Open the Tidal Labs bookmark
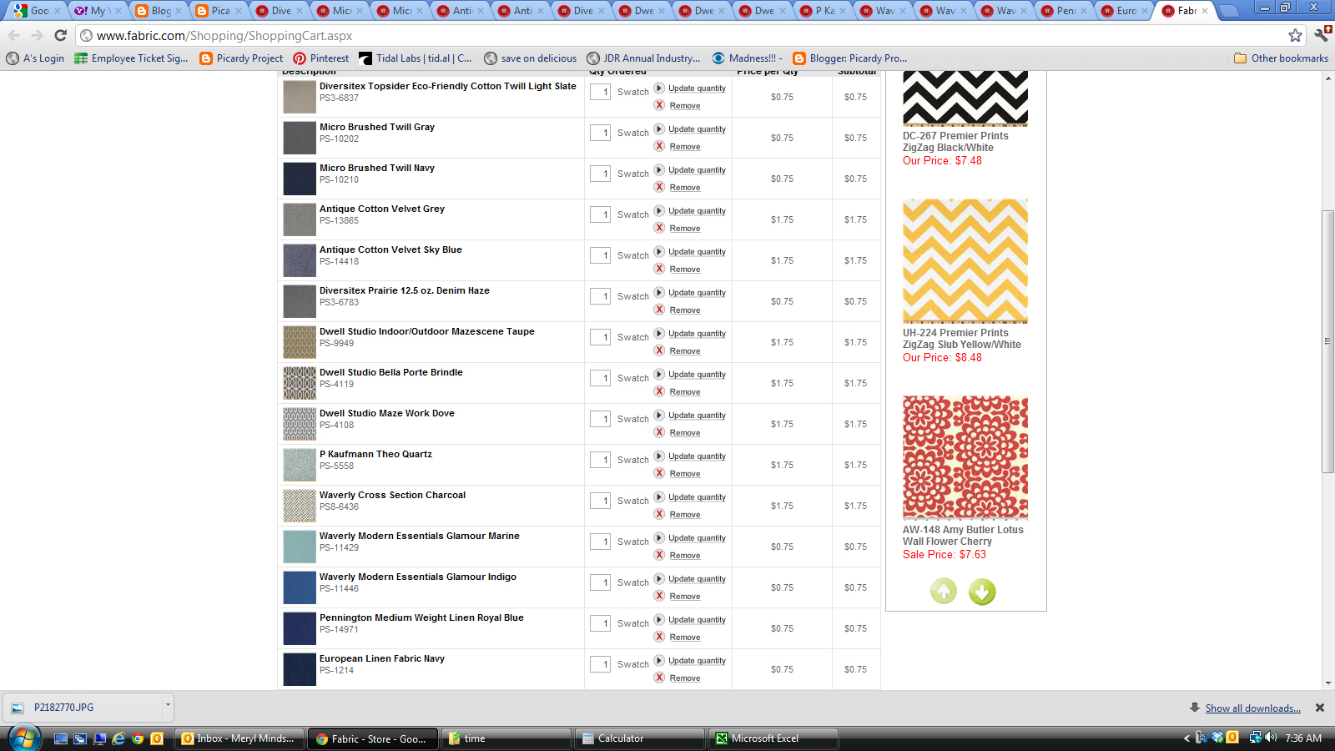The height and width of the screenshot is (751, 1335). tap(416, 58)
